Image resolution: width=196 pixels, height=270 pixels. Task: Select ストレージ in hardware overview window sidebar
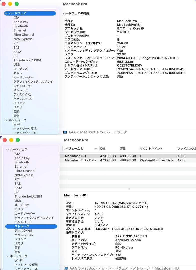click(21, 90)
